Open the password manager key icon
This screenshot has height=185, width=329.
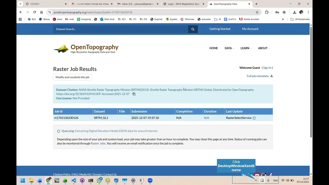click(x=277, y=12)
